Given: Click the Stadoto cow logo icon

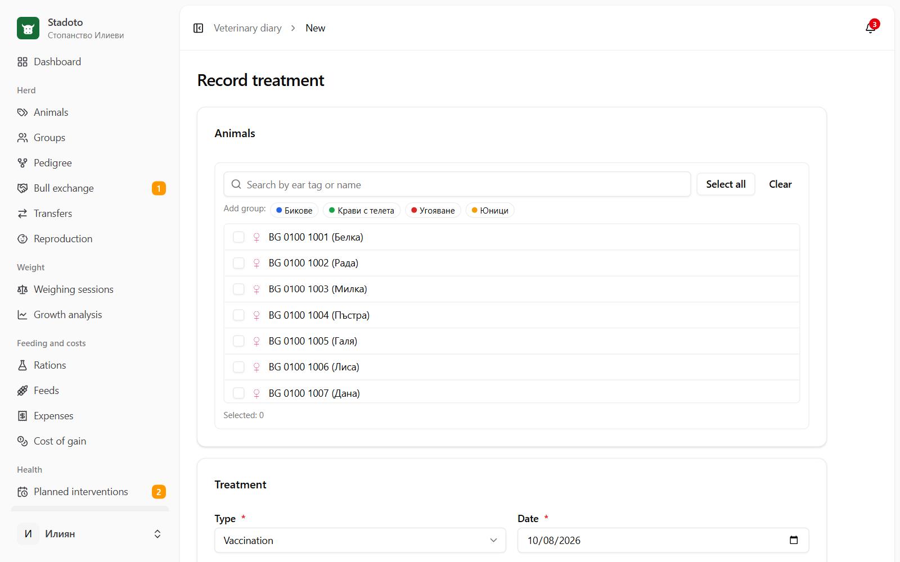Looking at the screenshot, I should (28, 28).
